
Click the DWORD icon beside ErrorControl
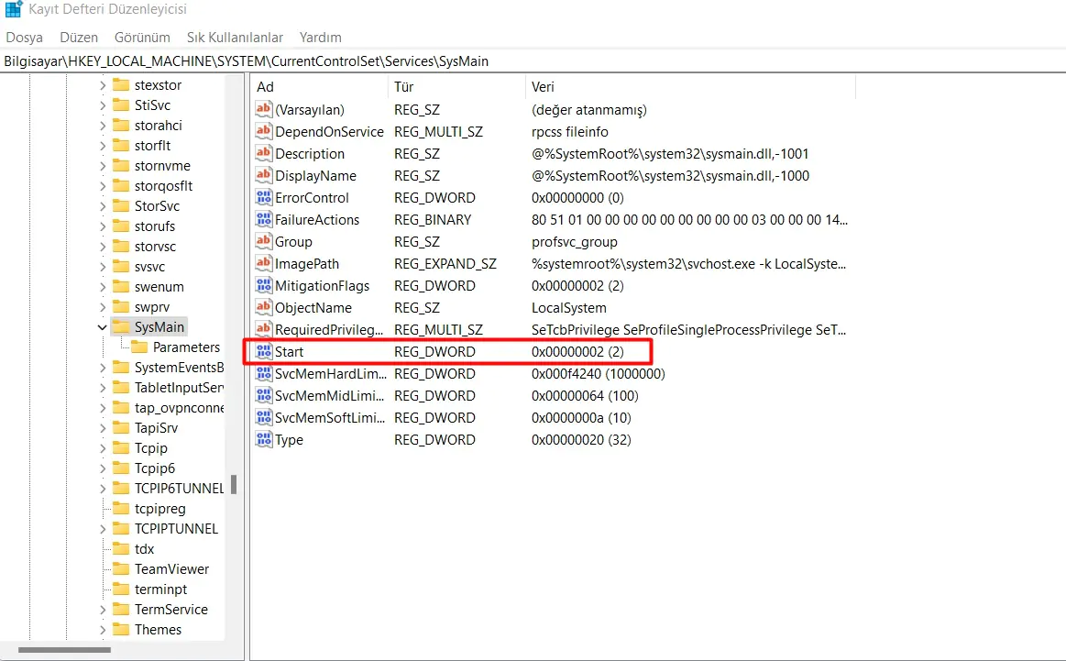point(263,197)
